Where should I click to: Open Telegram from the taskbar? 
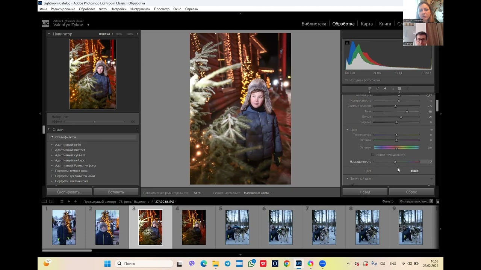(x=227, y=264)
